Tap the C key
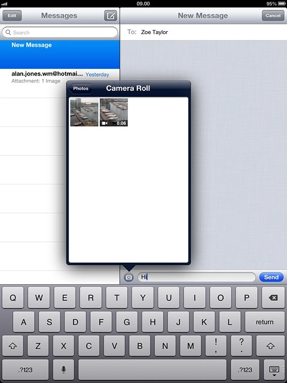This screenshot has width=287, height=383. [x=89, y=346]
